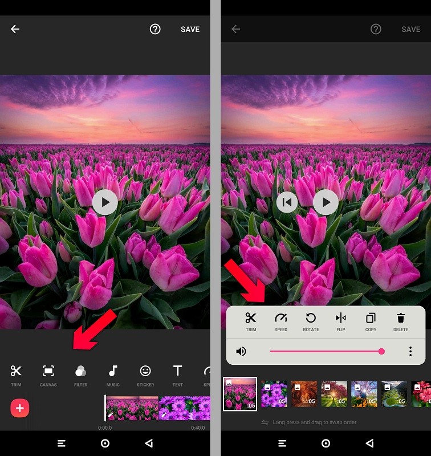
Task: Click the white timeline playhead marker
Action: point(105,408)
